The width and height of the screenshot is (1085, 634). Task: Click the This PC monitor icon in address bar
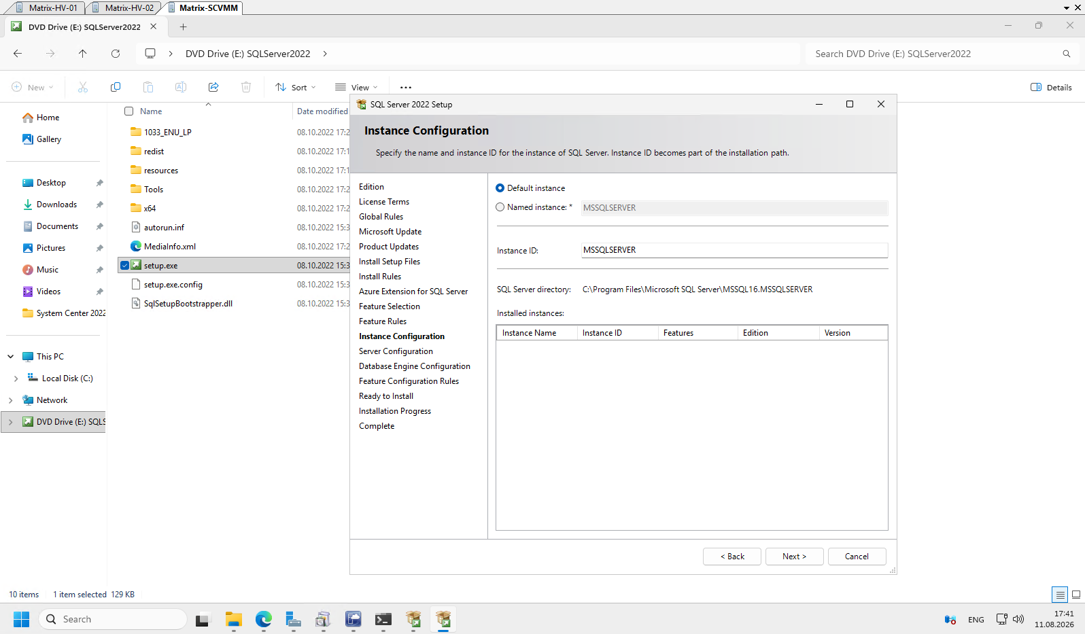point(150,54)
